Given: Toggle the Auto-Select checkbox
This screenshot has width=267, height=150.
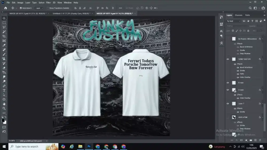Looking at the screenshot, I should point(21,8).
